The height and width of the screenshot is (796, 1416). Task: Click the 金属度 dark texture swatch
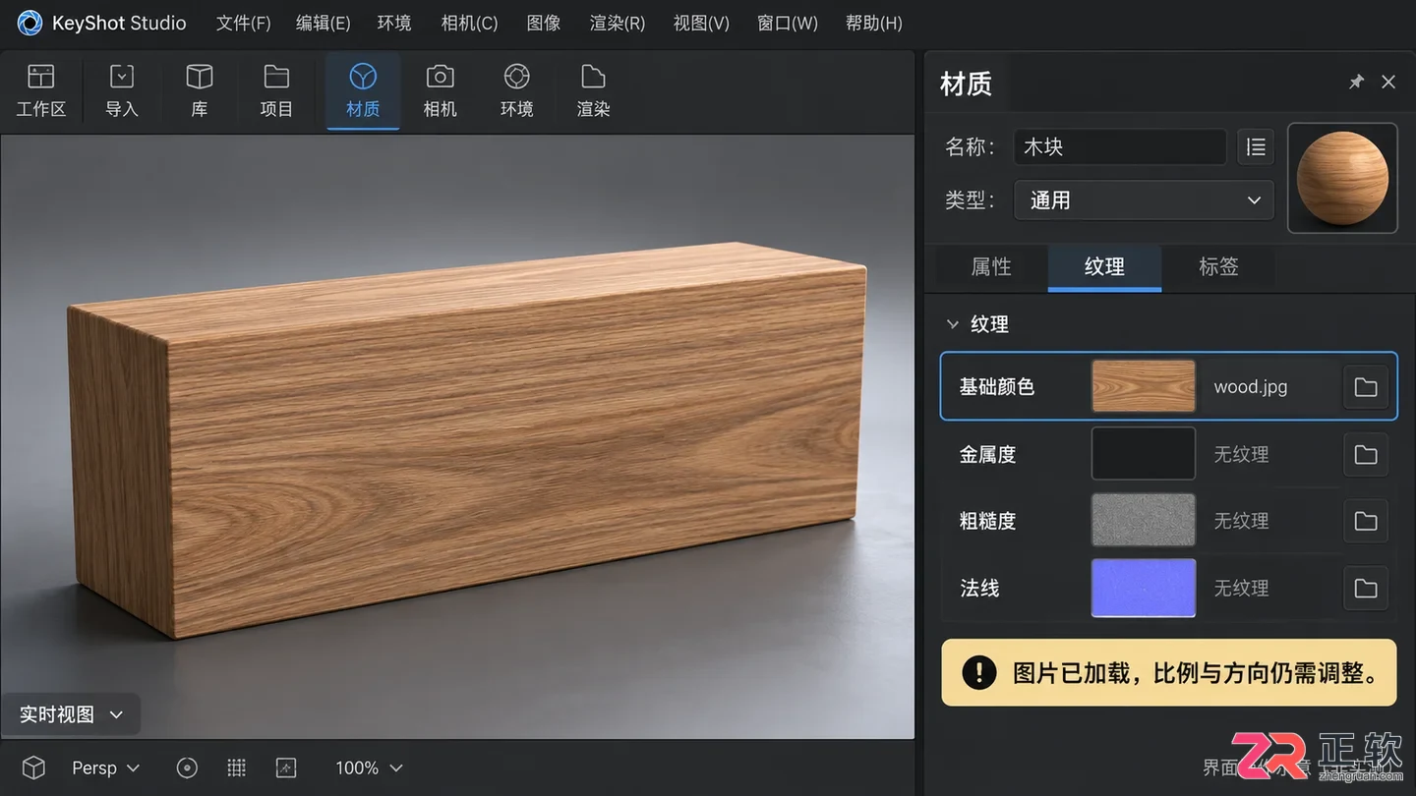coord(1144,453)
